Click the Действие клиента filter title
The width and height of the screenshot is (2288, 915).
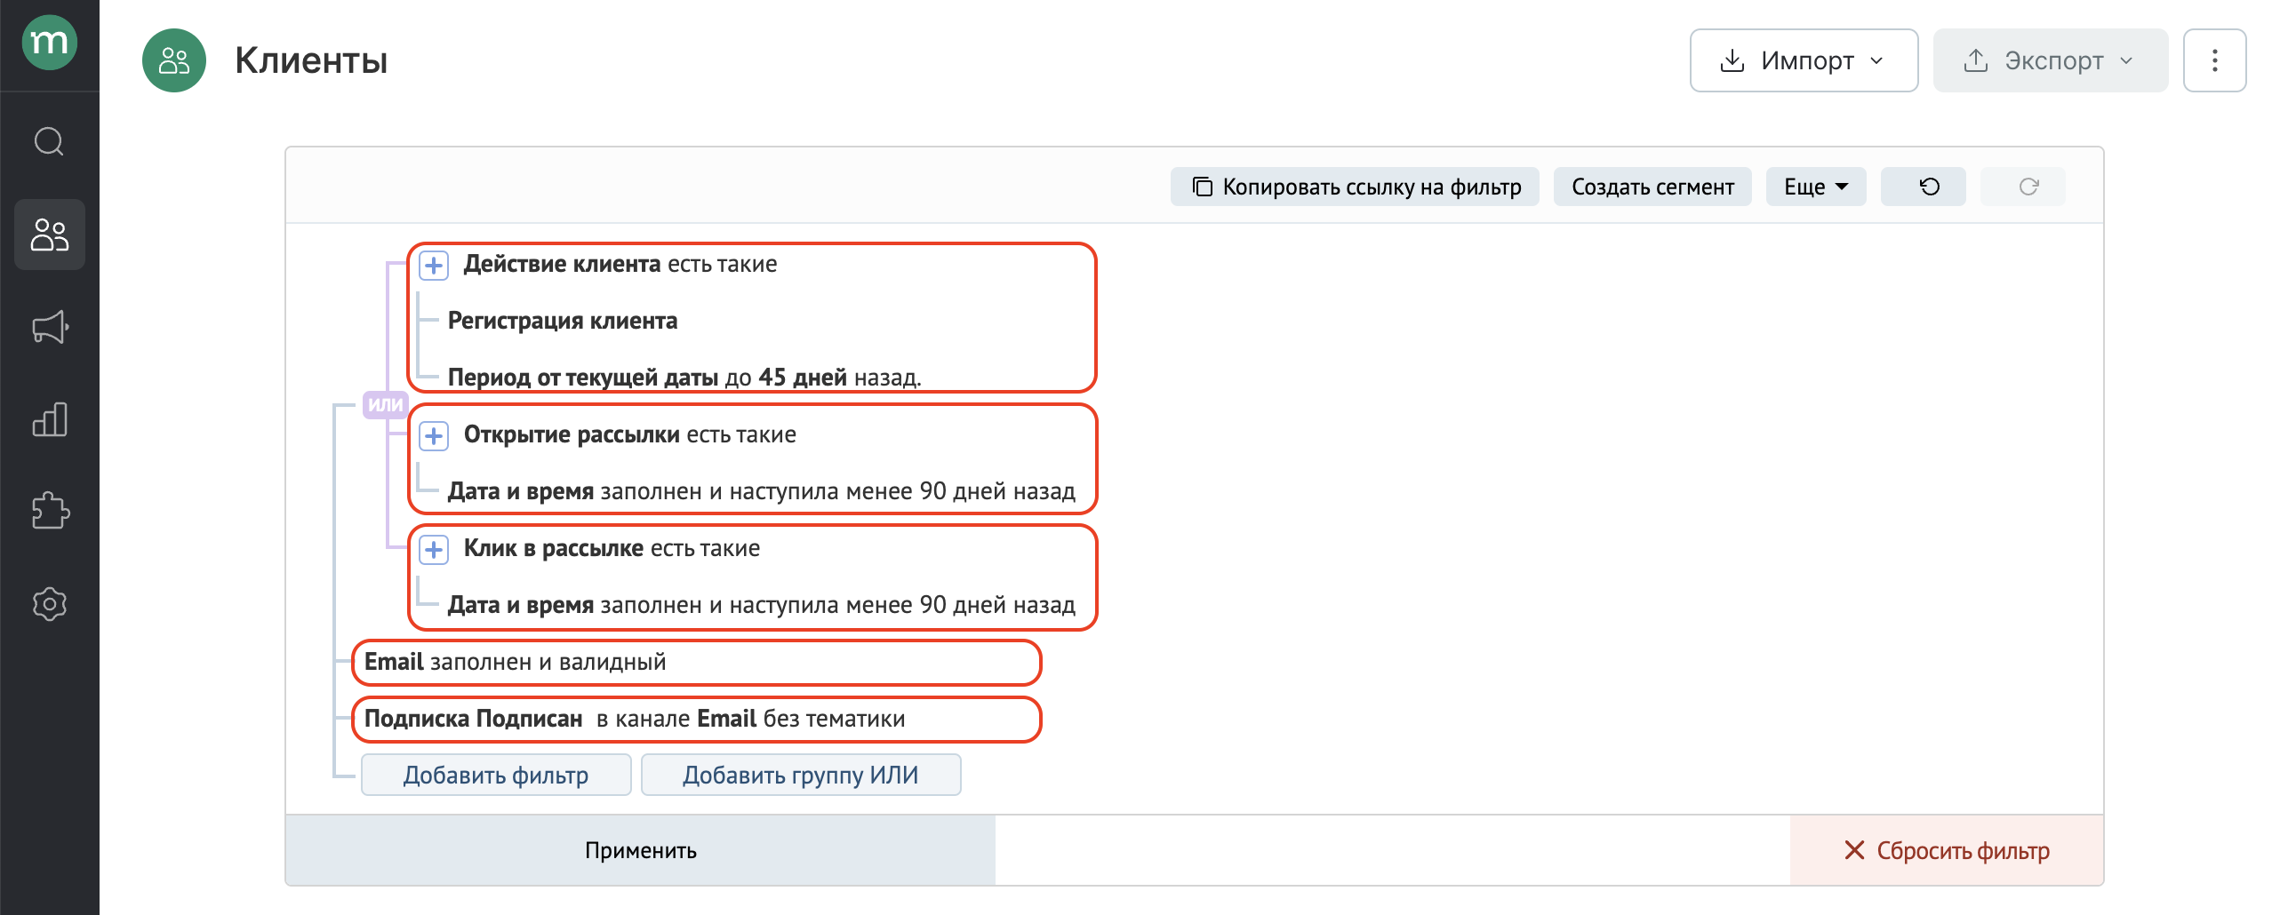coord(563,264)
